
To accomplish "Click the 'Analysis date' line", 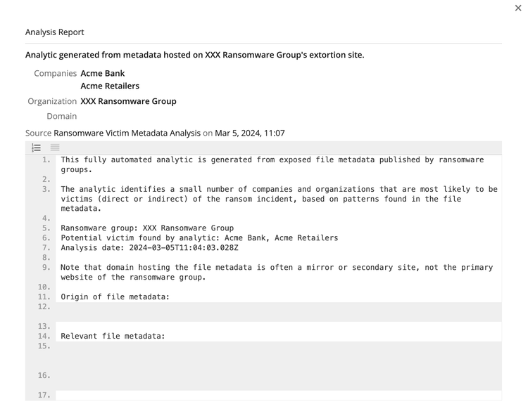I will [x=149, y=248].
